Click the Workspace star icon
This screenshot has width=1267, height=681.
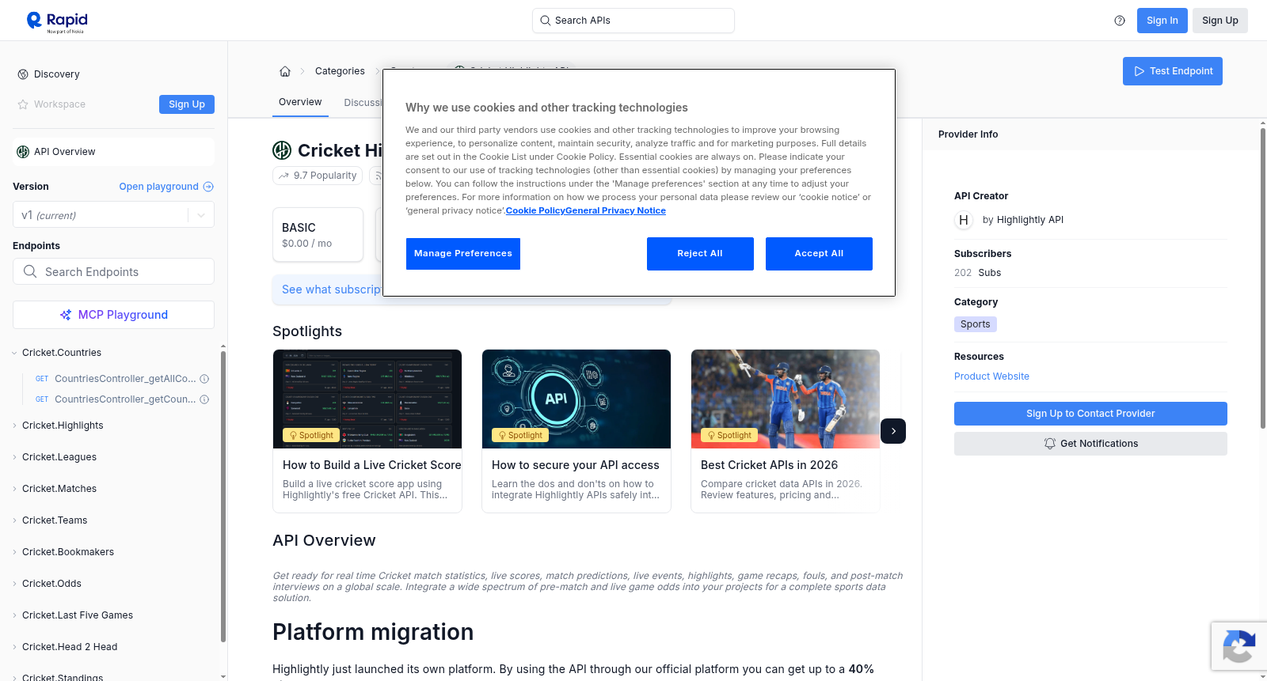[23, 104]
